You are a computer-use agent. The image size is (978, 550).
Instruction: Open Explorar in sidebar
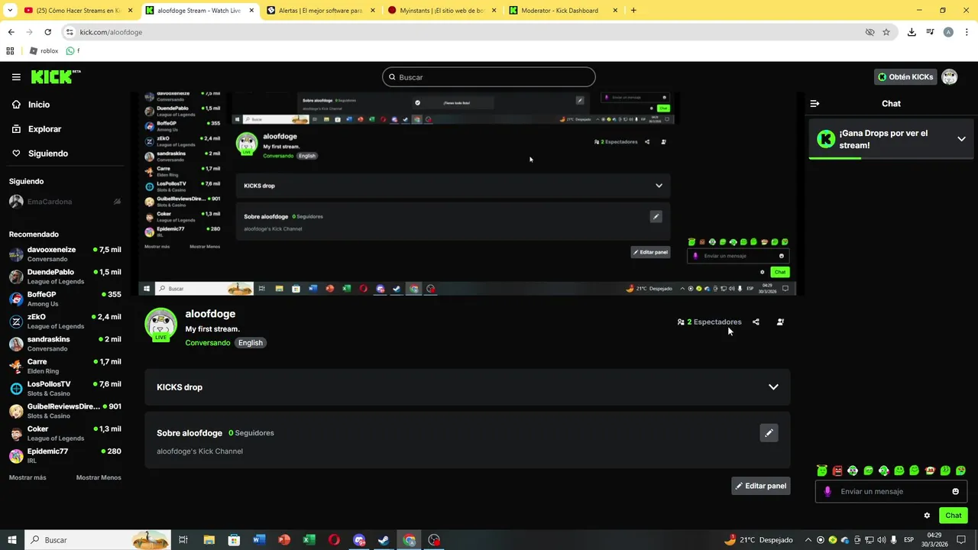36,129
